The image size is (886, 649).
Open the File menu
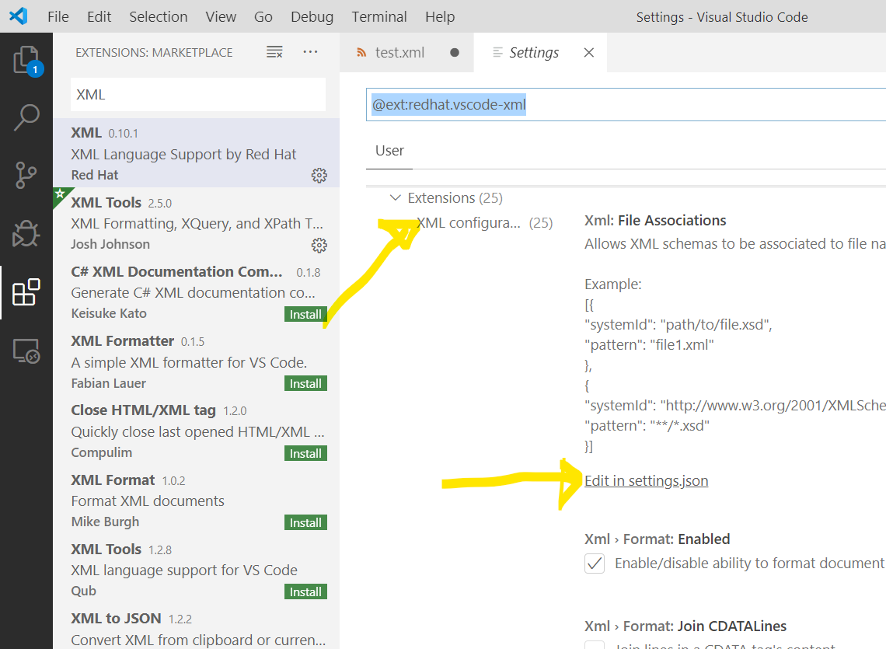click(58, 17)
